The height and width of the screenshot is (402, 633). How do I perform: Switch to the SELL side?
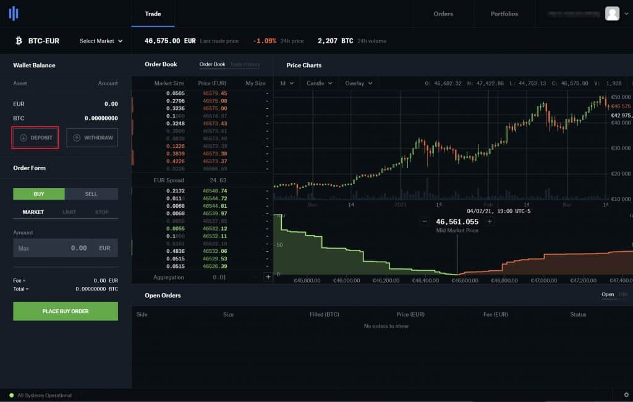[x=91, y=194]
